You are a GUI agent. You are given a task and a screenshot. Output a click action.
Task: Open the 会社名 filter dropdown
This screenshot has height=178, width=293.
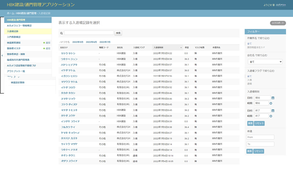(x=264, y=62)
